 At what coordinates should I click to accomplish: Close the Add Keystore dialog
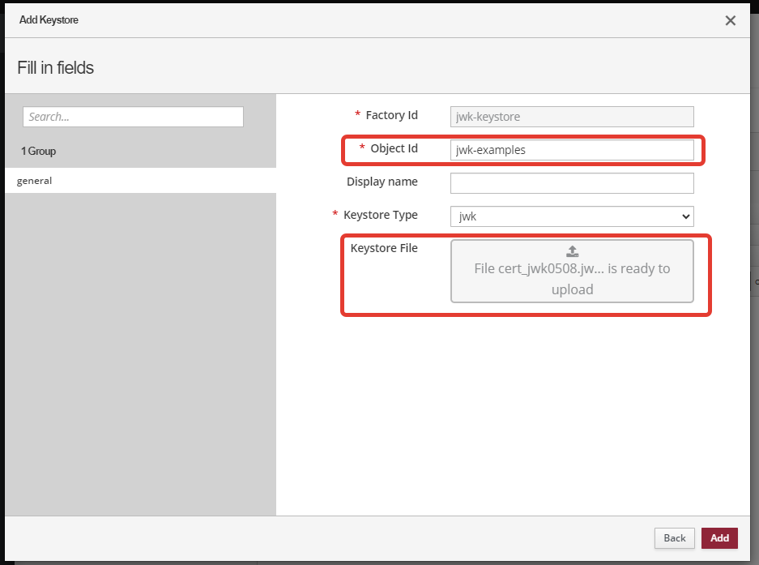730,20
